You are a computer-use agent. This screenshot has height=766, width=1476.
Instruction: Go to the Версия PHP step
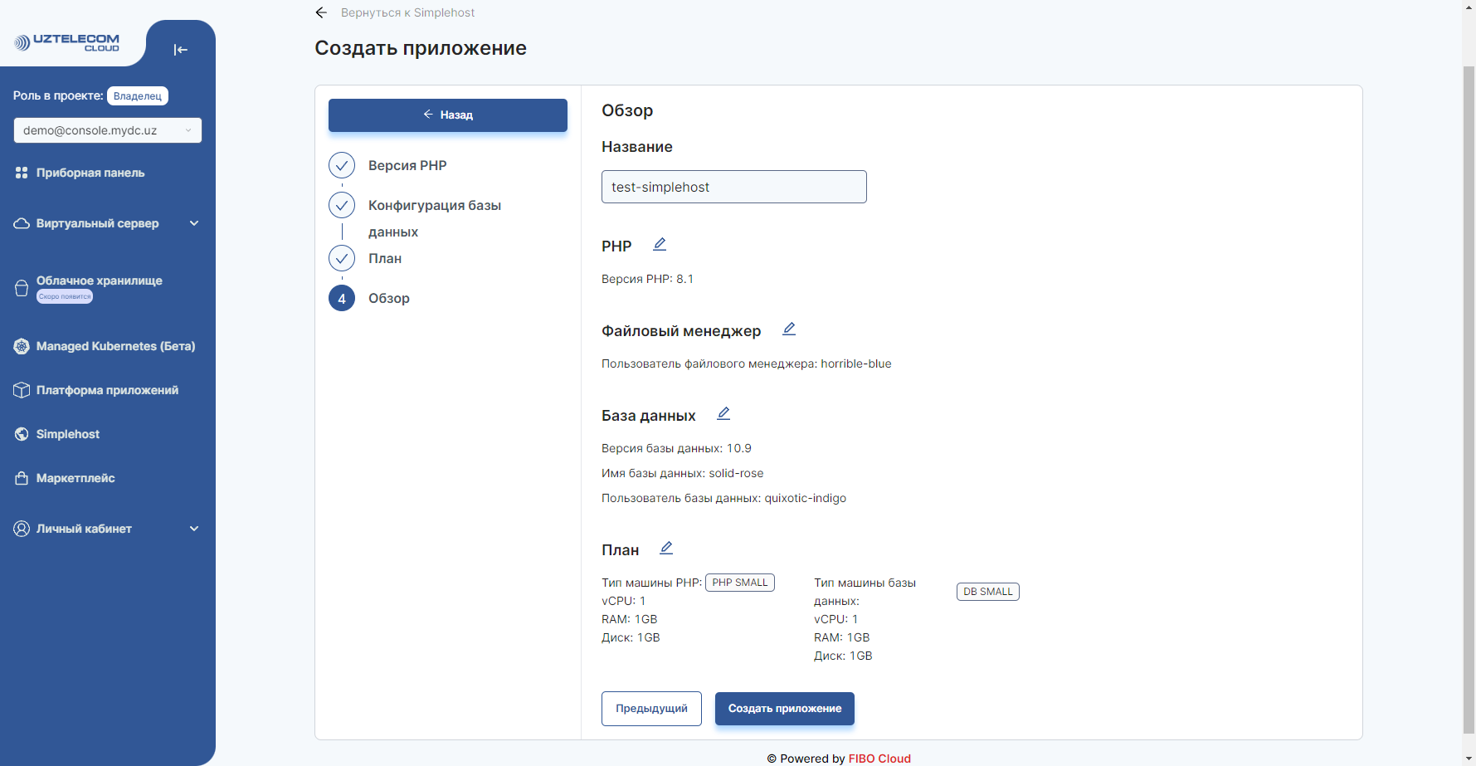[407, 165]
